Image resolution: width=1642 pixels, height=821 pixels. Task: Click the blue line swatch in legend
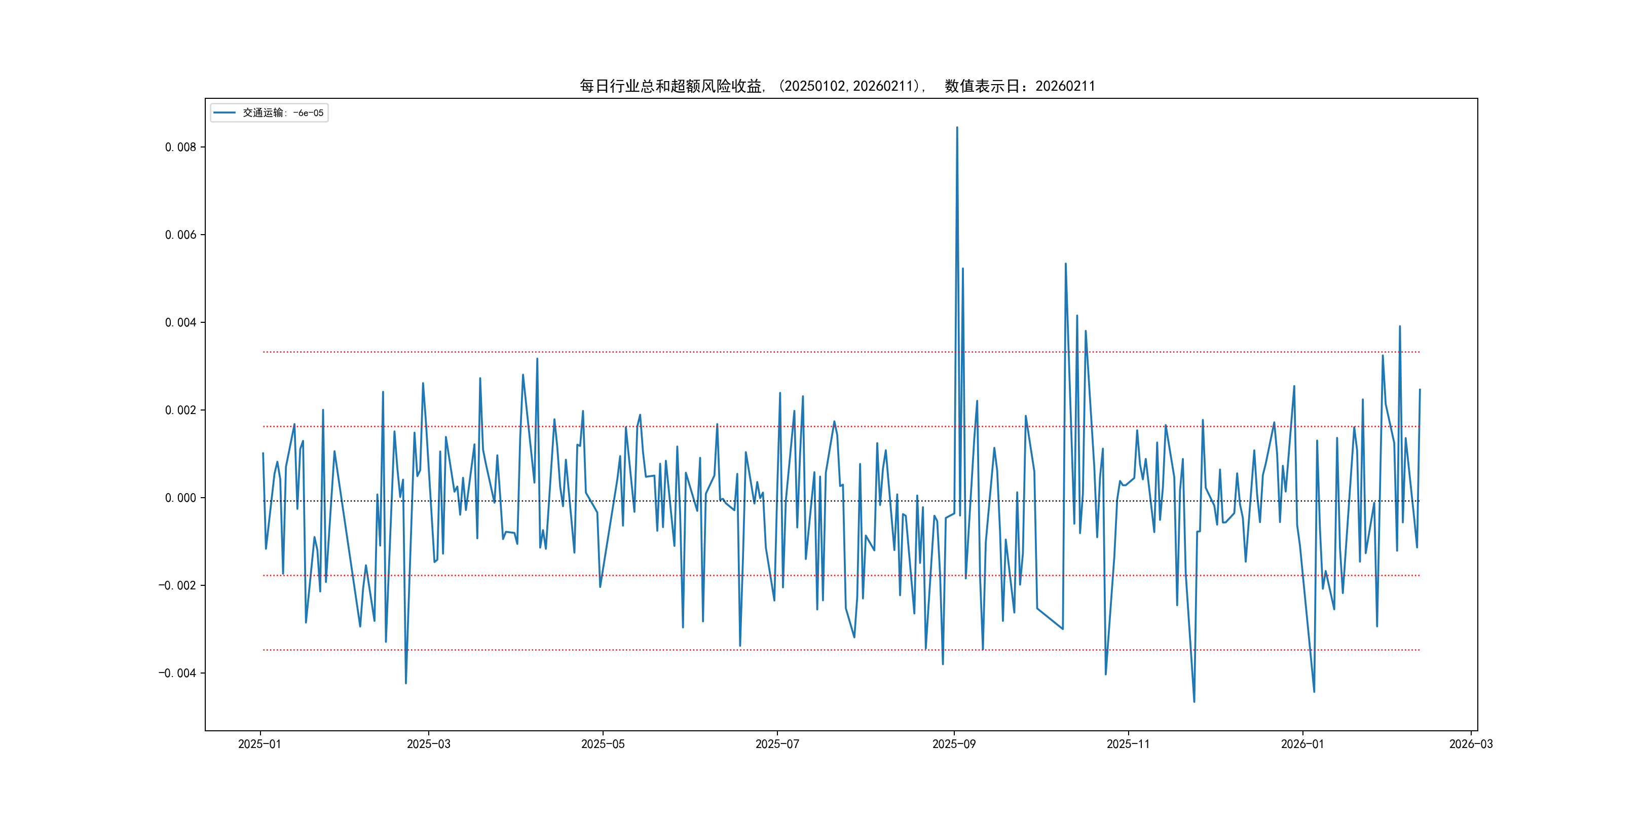point(225,113)
